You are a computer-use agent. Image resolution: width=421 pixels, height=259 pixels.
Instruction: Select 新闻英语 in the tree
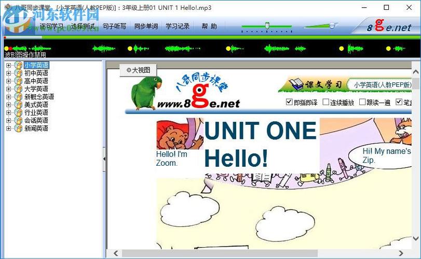click(x=36, y=128)
